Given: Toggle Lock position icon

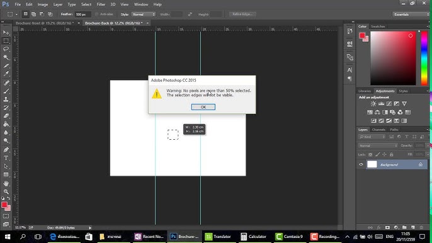Looking at the screenshot, I should 384,155.
